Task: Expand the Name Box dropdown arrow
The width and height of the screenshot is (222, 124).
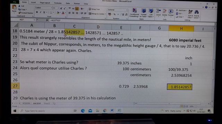Action: (x=34, y=20)
